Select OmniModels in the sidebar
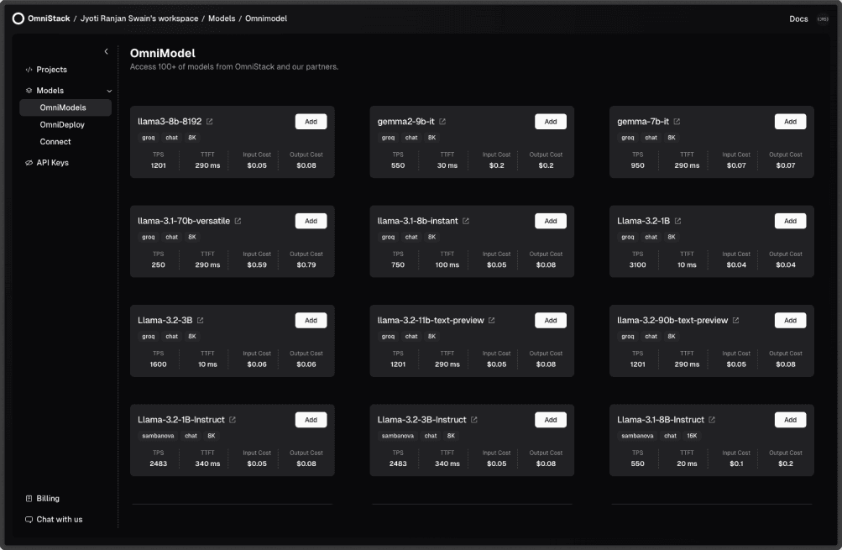This screenshot has width=842, height=550. click(x=65, y=107)
